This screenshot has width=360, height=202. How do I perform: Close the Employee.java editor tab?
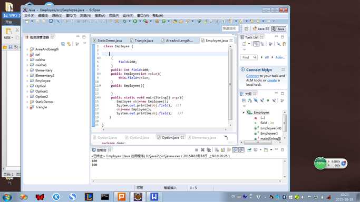[x=231, y=41]
